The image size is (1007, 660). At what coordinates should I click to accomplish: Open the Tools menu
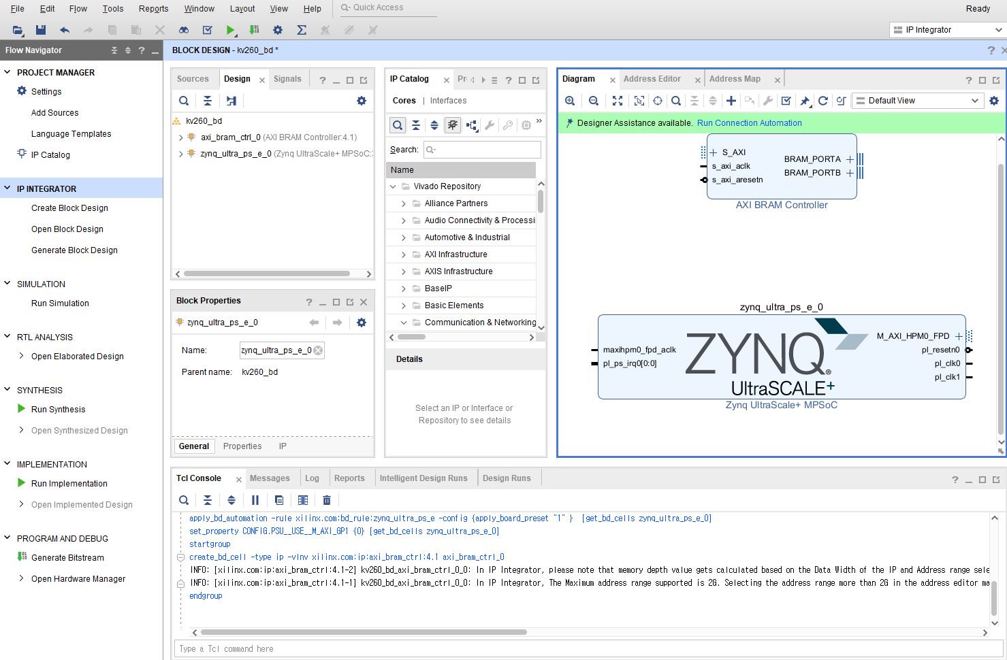113,9
